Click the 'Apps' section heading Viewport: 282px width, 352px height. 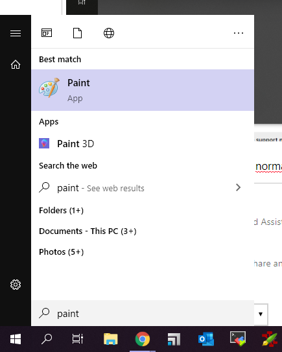pyautogui.click(x=49, y=122)
